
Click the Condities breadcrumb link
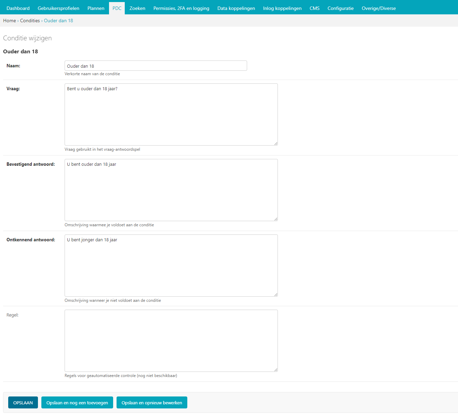(x=30, y=21)
